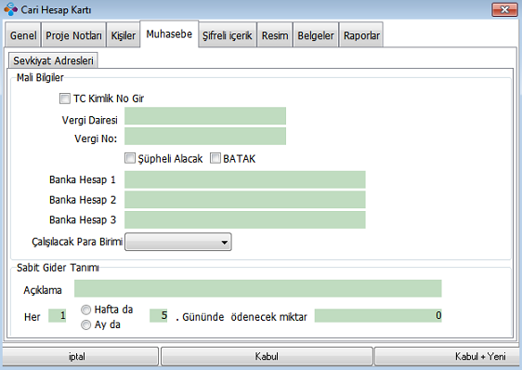This screenshot has width=522, height=370.
Task: Click the Her interval field showing 1
Action: point(58,315)
